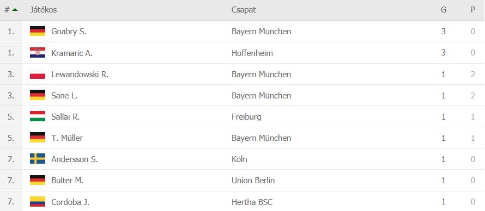Sort by the G goals column header
Image resolution: width=485 pixels, height=211 pixels.
point(444,10)
